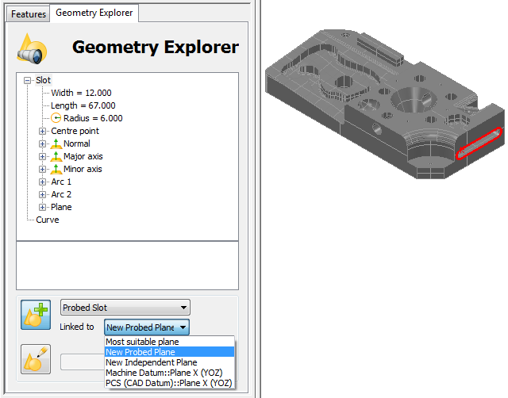This screenshot has height=398, width=508.
Task: Expand the Minor axis node
Action: [x=42, y=169]
